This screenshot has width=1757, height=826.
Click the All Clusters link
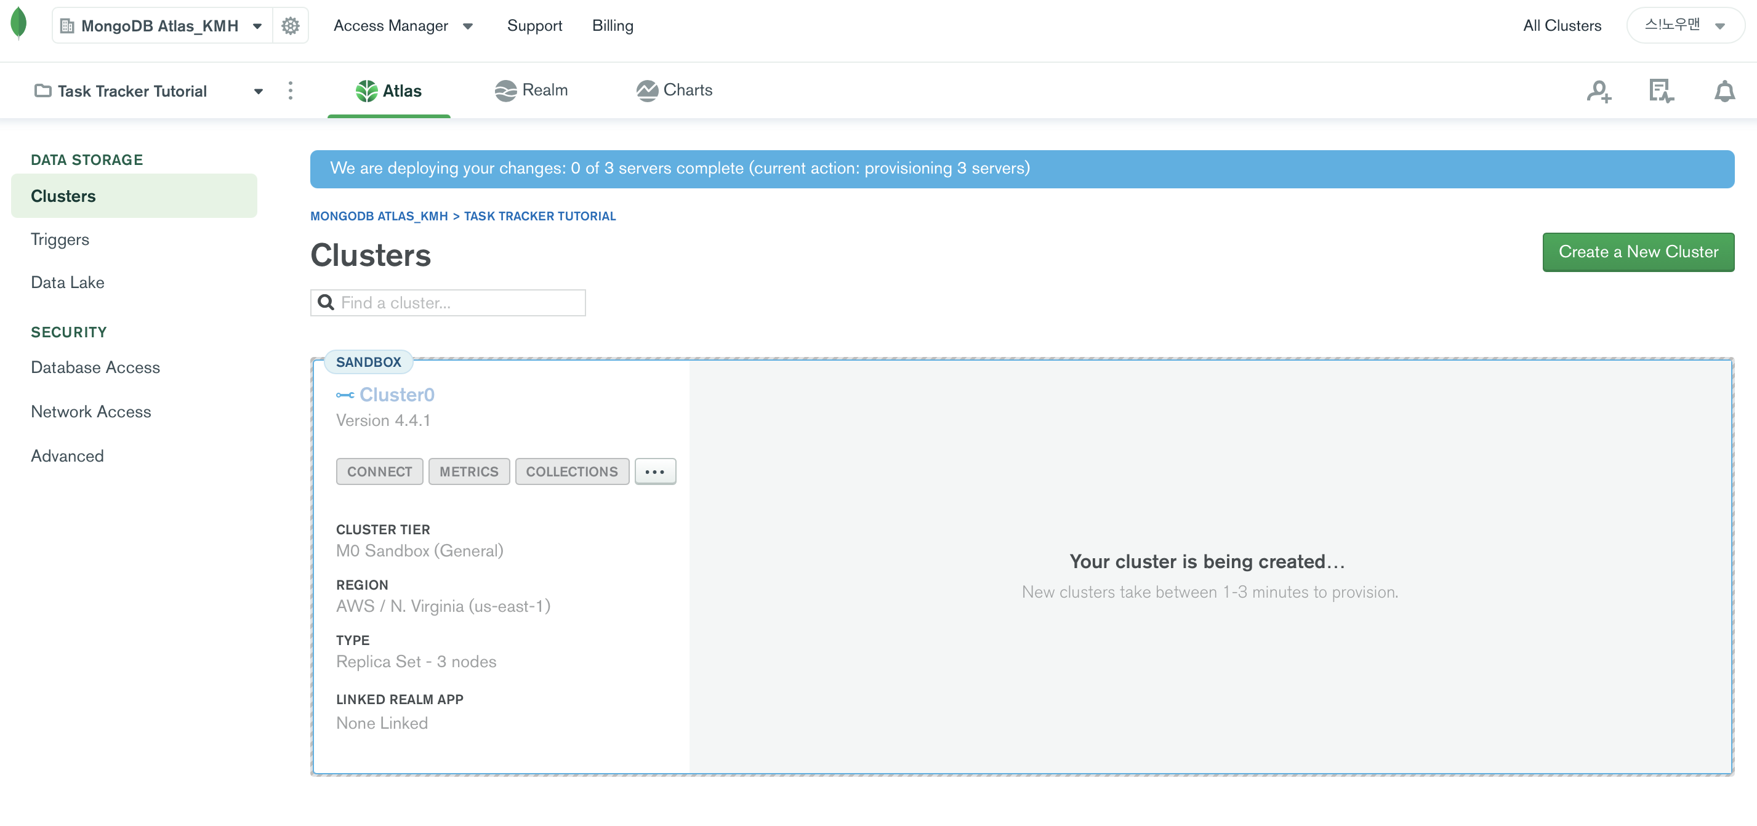[1561, 26]
